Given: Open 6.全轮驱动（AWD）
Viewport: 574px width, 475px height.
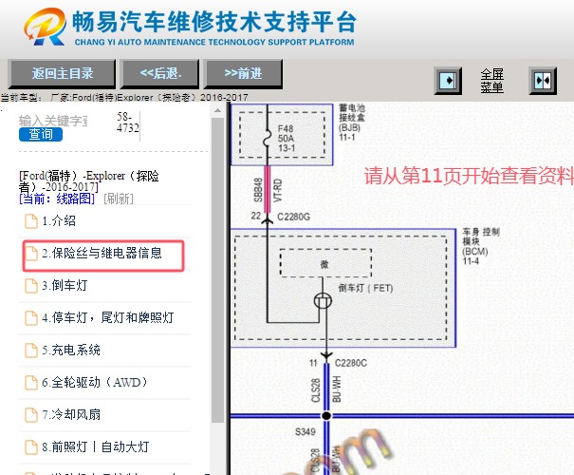Looking at the screenshot, I should coord(95,382).
